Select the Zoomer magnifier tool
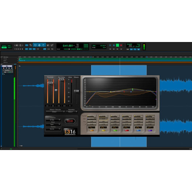192x192 pixels. point(31,45)
